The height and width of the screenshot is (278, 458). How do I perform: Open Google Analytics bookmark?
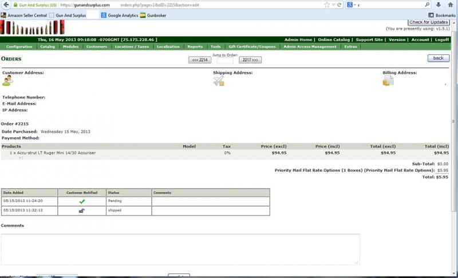point(120,15)
